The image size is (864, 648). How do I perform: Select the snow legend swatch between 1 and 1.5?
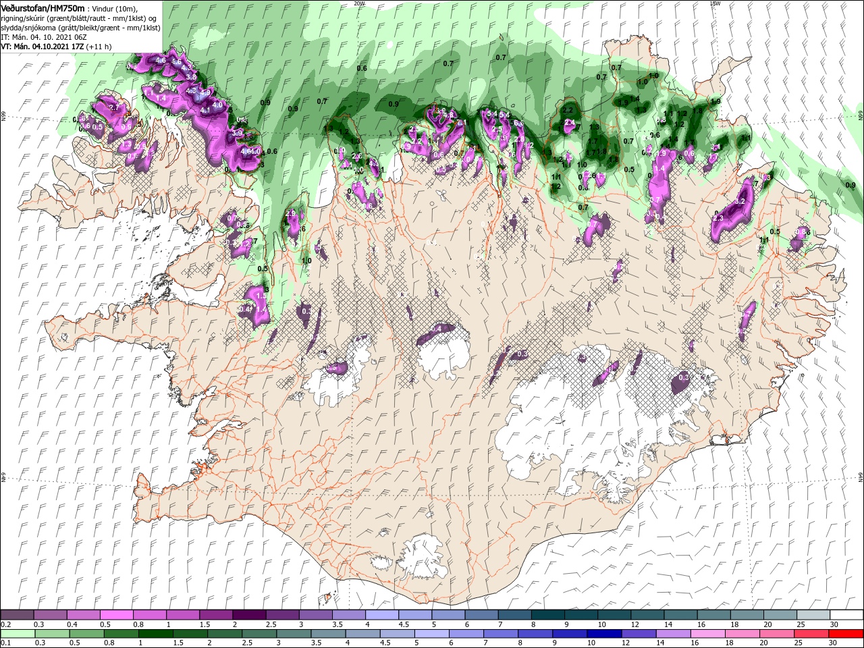click(183, 615)
